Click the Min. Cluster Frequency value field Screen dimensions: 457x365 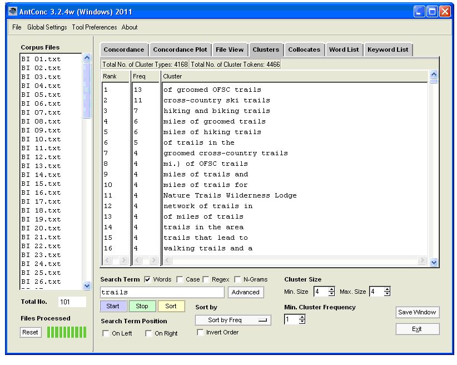tap(292, 319)
